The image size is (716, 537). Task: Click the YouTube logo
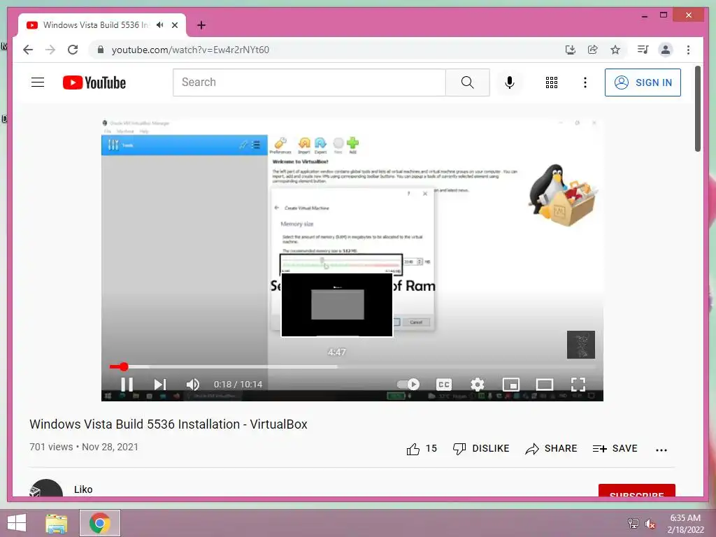click(x=94, y=83)
